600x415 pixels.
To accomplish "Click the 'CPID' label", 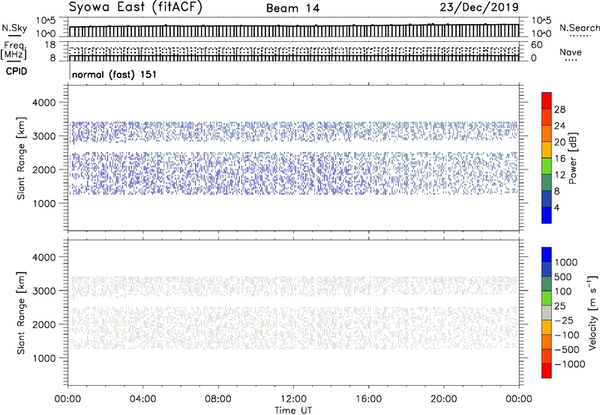I will [16, 71].
